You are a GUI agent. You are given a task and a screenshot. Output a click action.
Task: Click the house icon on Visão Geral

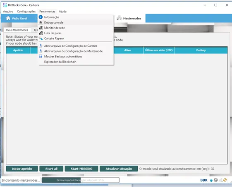[8, 18]
